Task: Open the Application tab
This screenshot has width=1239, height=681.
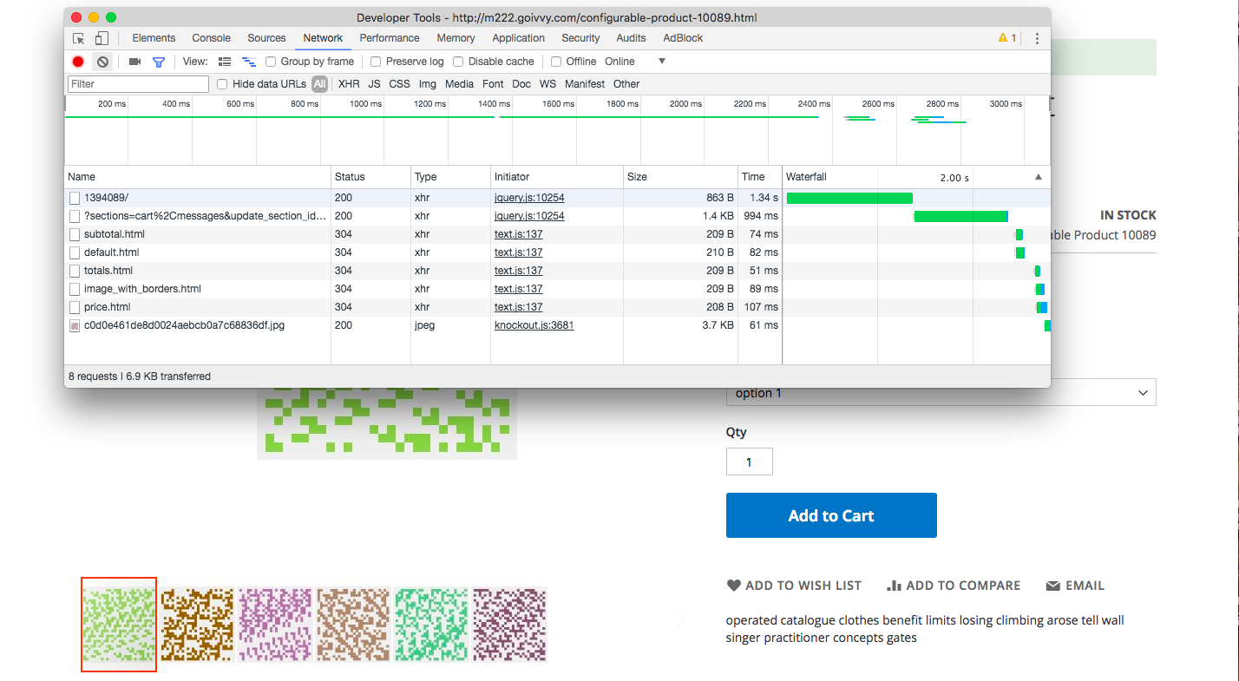Action: [518, 38]
